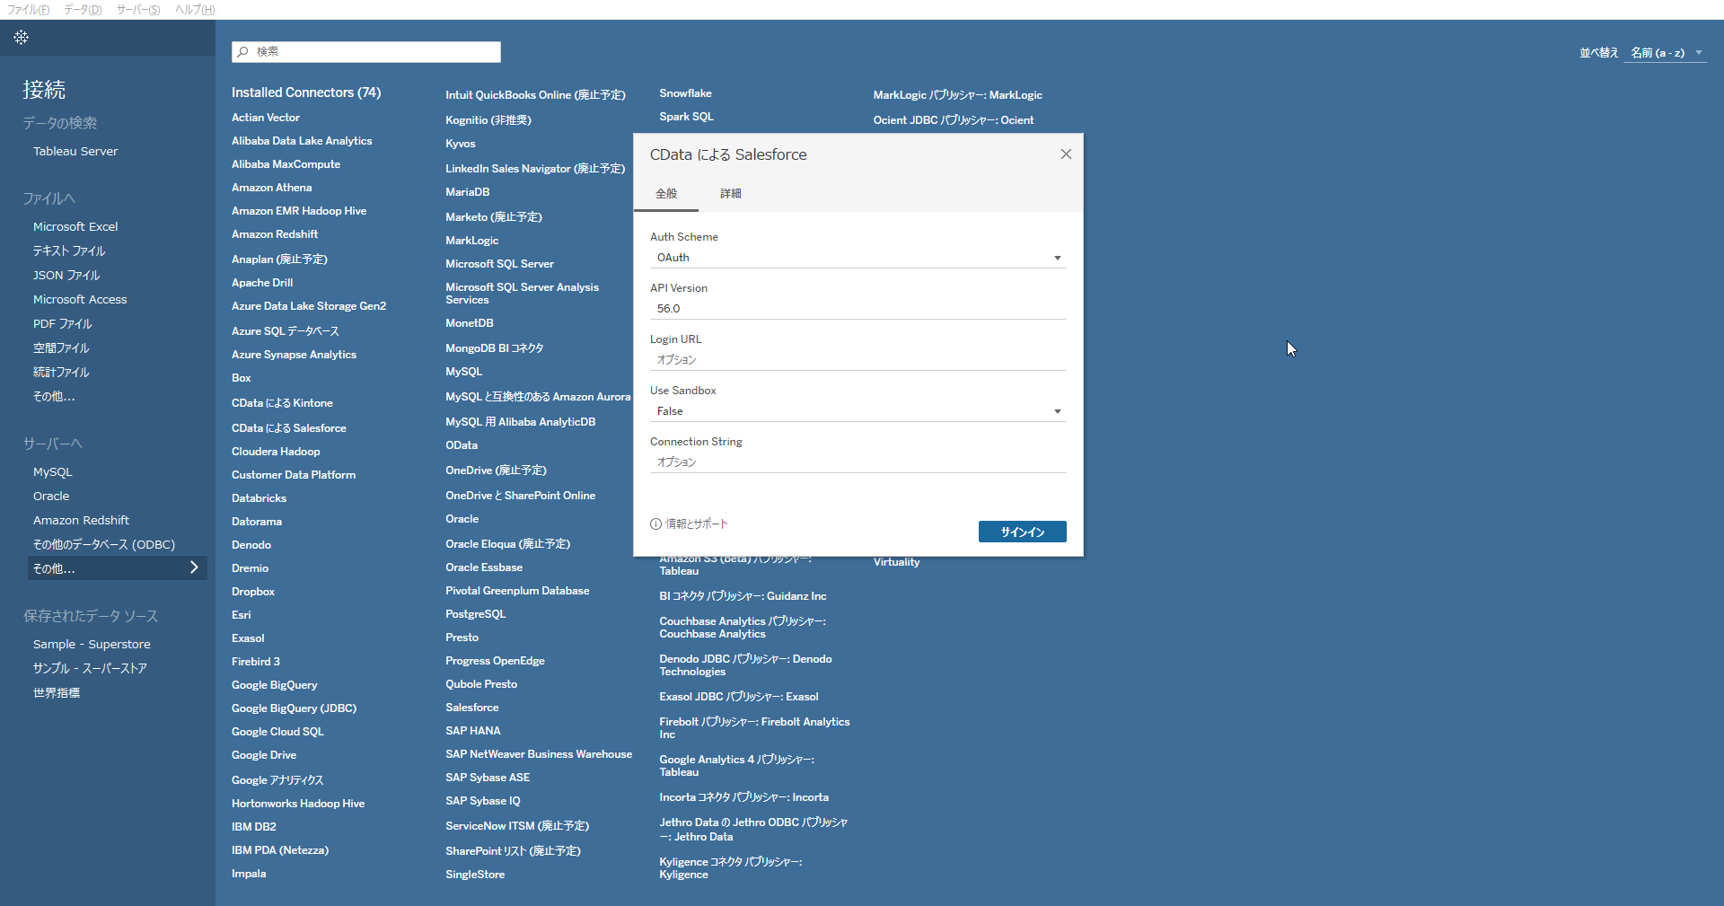Switch to the 詳細 tab
The height and width of the screenshot is (906, 1724).
coord(731,194)
